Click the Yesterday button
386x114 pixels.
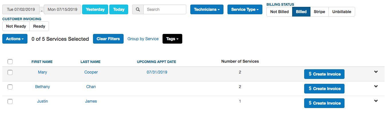(x=95, y=9)
